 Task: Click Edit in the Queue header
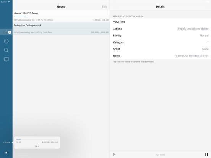pyautogui.click(x=104, y=6)
